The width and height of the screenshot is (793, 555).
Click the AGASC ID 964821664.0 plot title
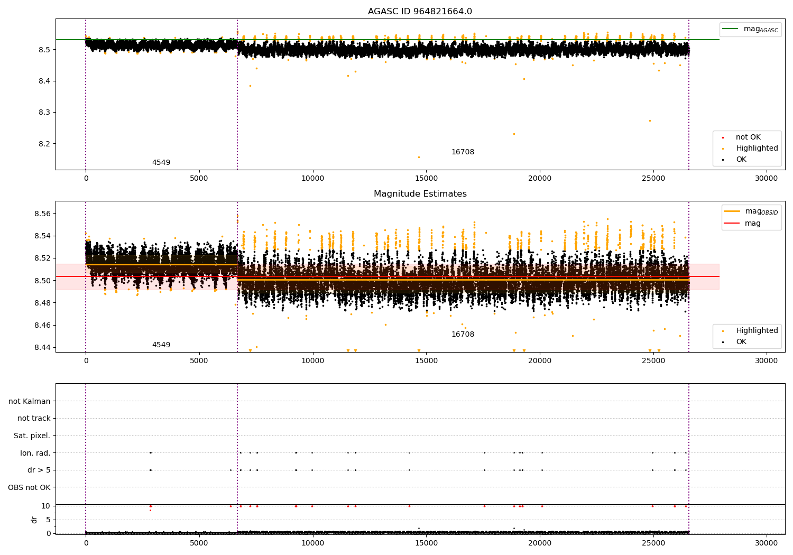420,12
